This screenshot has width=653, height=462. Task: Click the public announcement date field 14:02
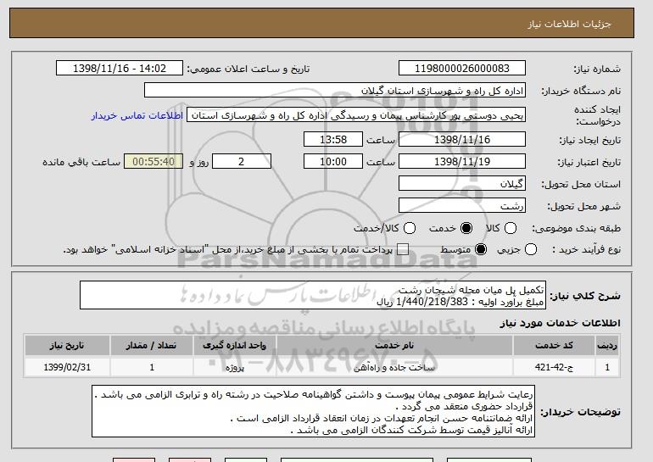pyautogui.click(x=120, y=69)
